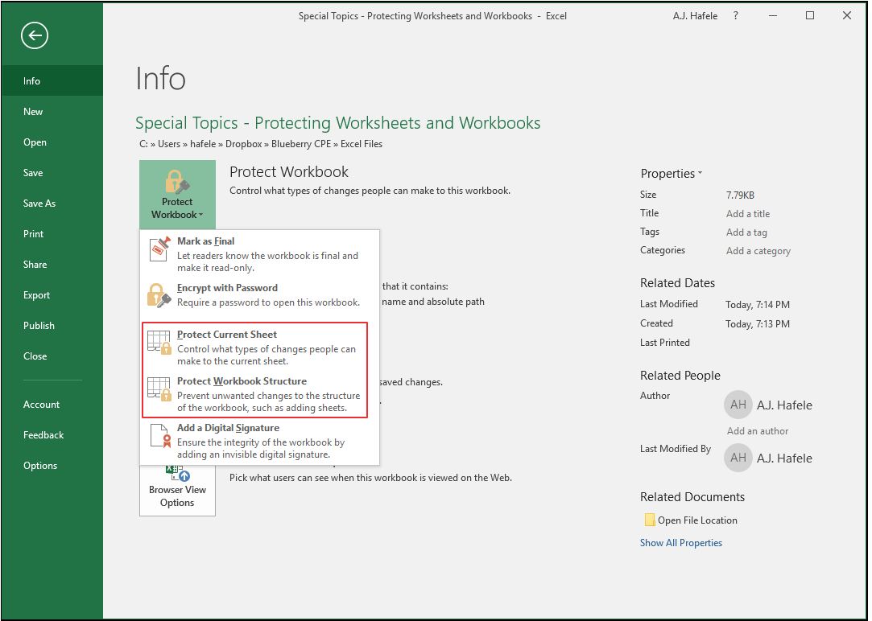Open the Print tab
The height and width of the screenshot is (621, 872).
(x=52, y=234)
